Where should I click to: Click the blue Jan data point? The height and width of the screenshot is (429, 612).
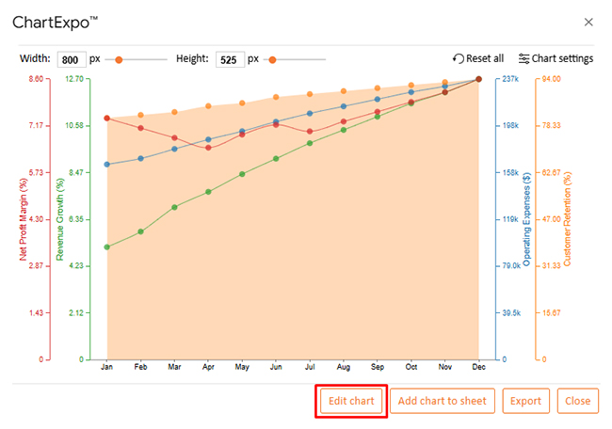click(107, 164)
